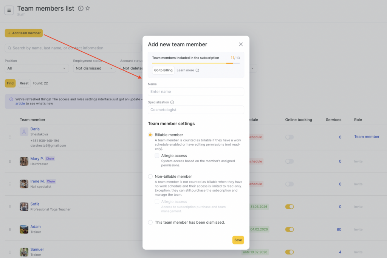Select the Billable member radio option
The height and width of the screenshot is (258, 387).
pyautogui.click(x=150, y=135)
